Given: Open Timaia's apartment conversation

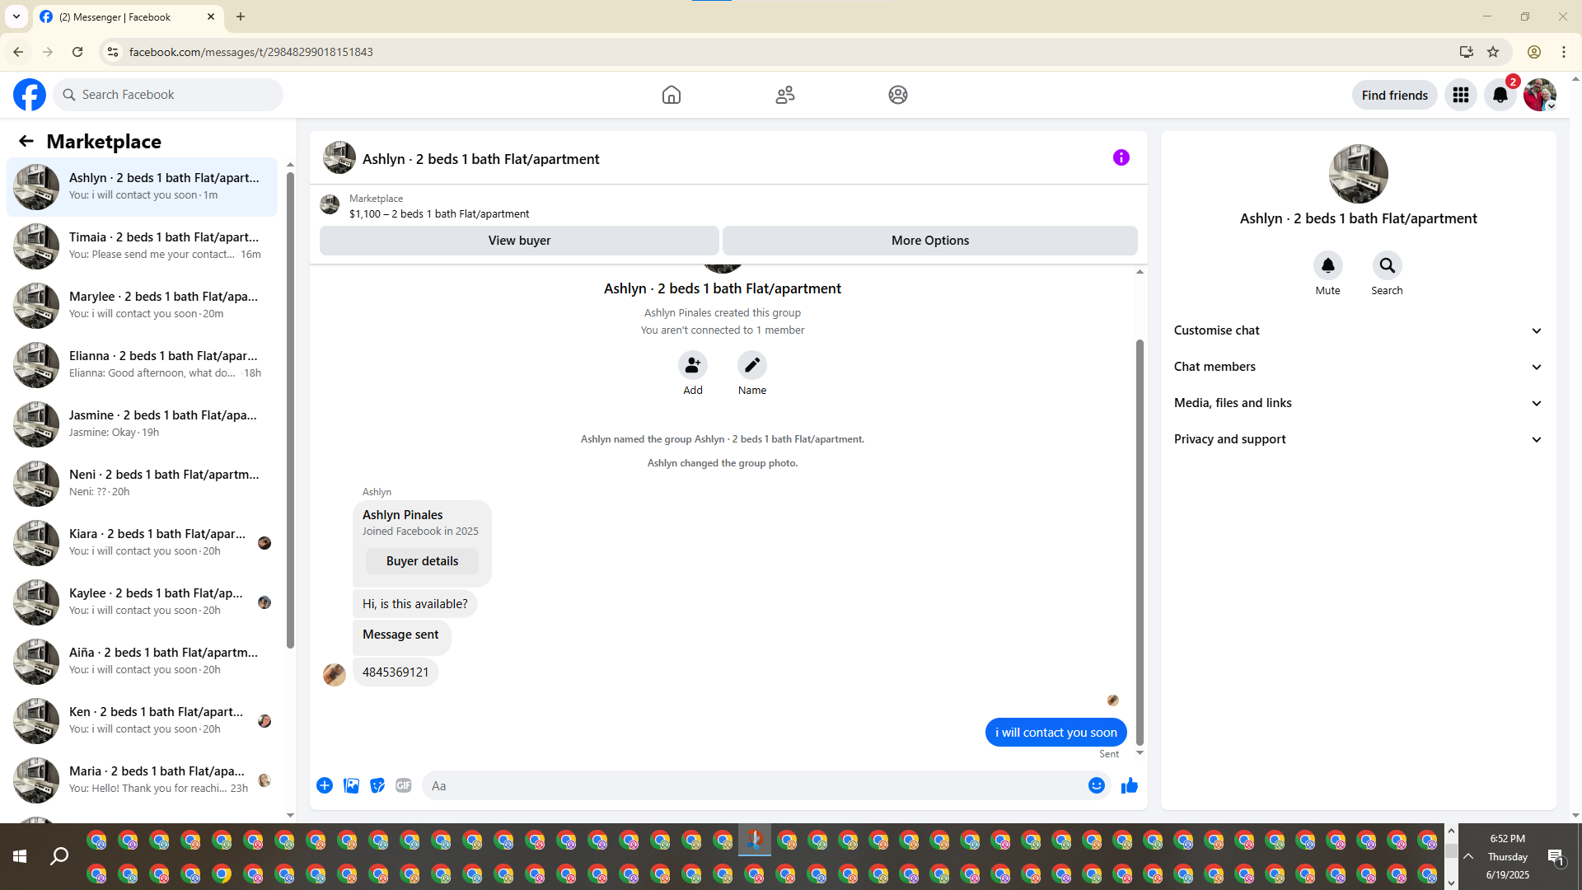Looking at the screenshot, I should pos(143,246).
